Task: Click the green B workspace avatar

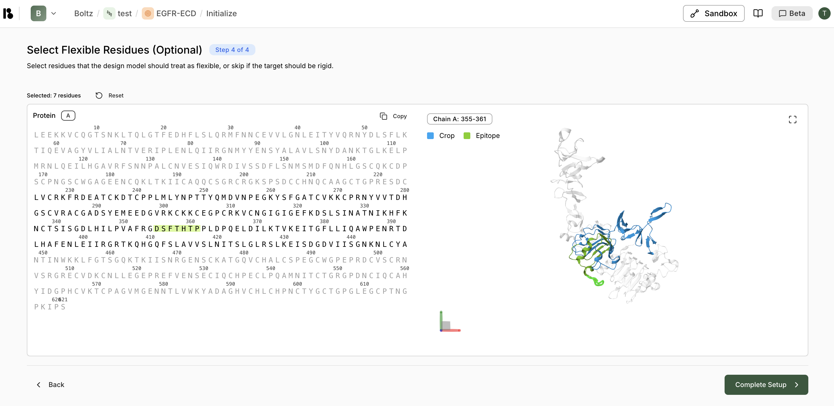Action: point(38,13)
